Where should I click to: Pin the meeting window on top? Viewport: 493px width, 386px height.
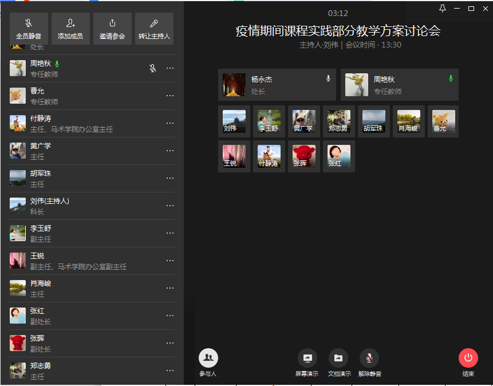442,9
